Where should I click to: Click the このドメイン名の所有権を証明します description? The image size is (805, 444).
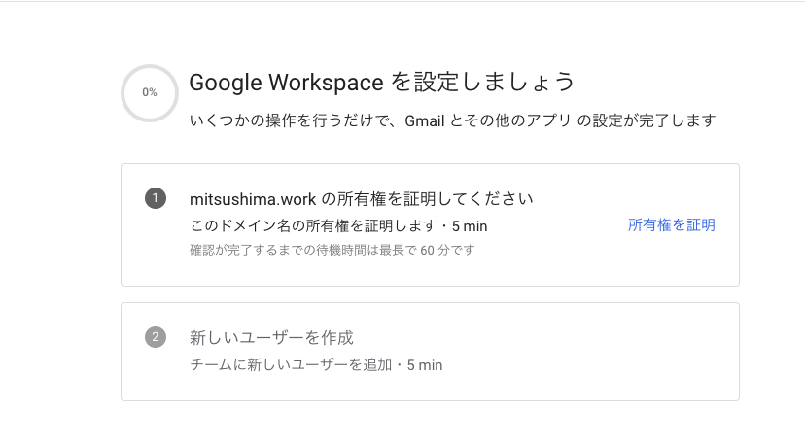point(313,226)
